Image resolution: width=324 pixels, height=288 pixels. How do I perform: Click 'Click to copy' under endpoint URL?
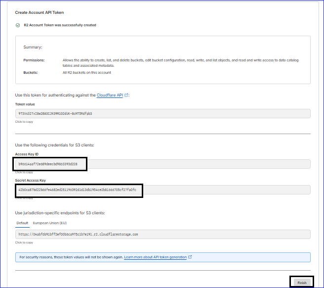(x=24, y=242)
